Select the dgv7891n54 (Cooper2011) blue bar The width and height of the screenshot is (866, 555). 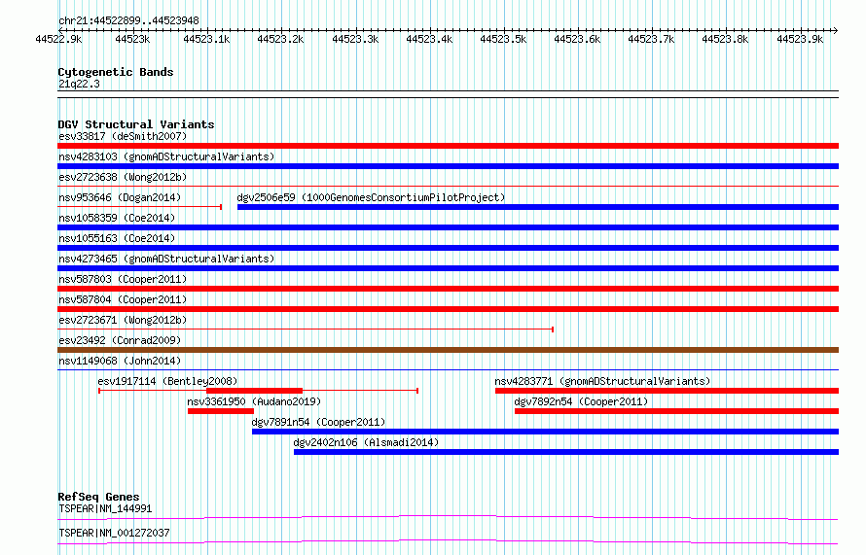coord(546,432)
